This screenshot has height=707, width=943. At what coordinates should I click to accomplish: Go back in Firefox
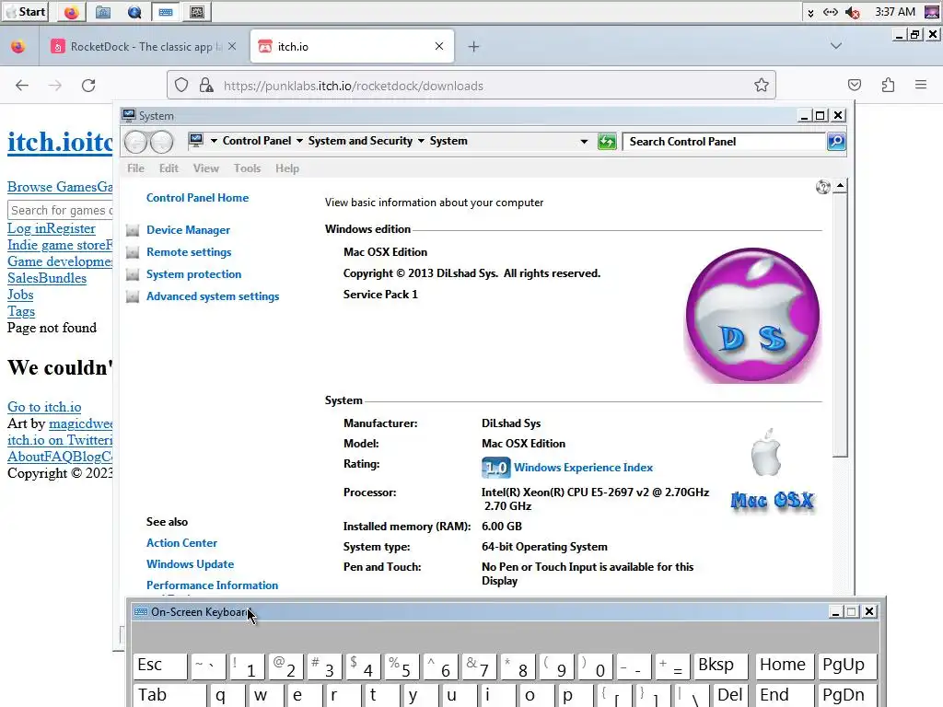pyautogui.click(x=22, y=86)
